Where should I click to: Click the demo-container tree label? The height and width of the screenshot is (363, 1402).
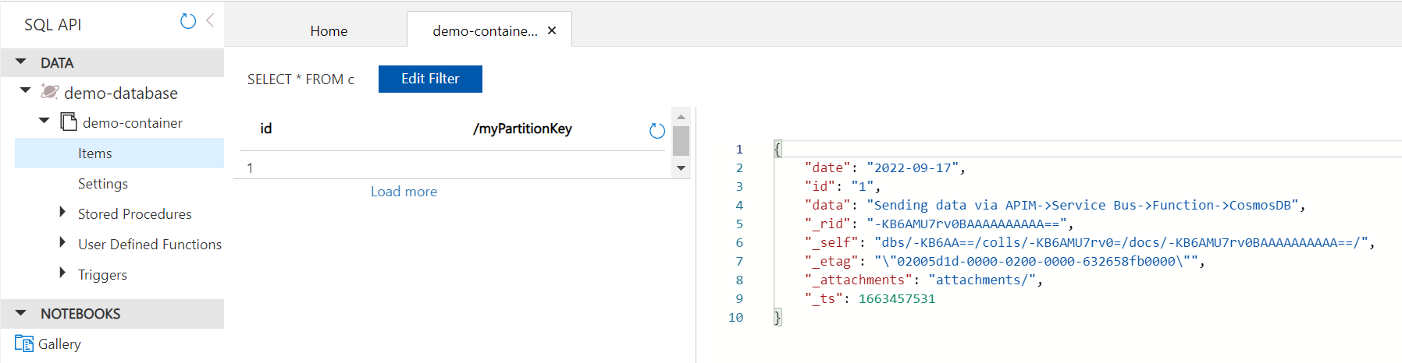click(x=133, y=123)
